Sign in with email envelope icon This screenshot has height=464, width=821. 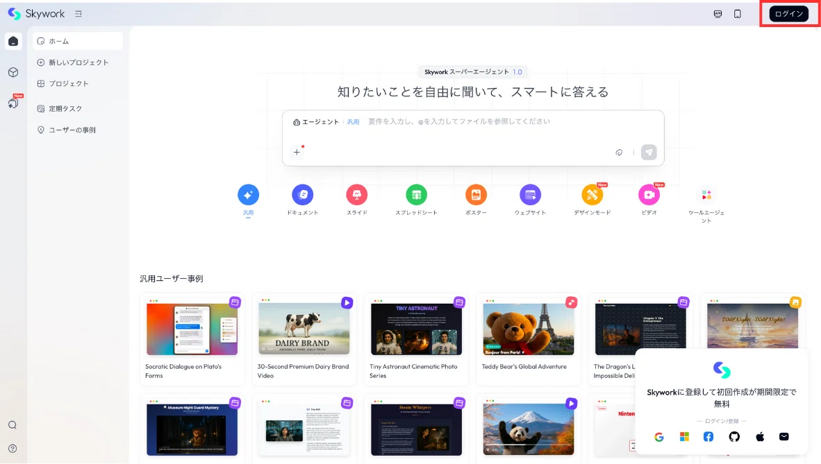(783, 437)
